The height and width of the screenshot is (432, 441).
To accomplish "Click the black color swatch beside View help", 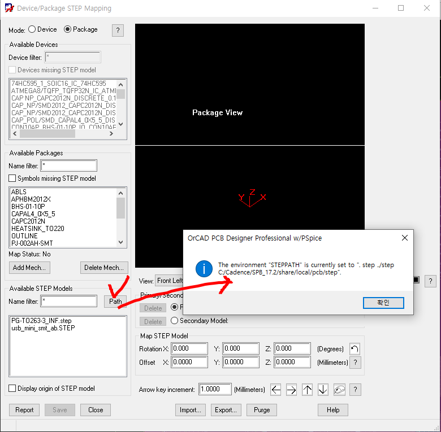I will [x=416, y=280].
